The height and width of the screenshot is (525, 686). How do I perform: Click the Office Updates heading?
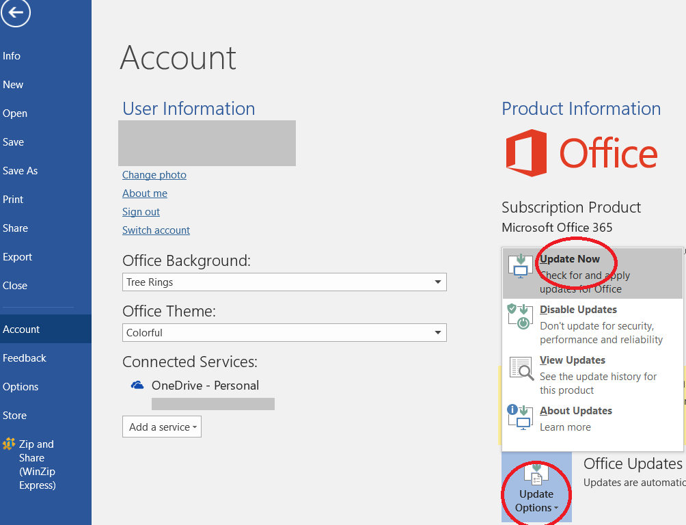pos(633,463)
